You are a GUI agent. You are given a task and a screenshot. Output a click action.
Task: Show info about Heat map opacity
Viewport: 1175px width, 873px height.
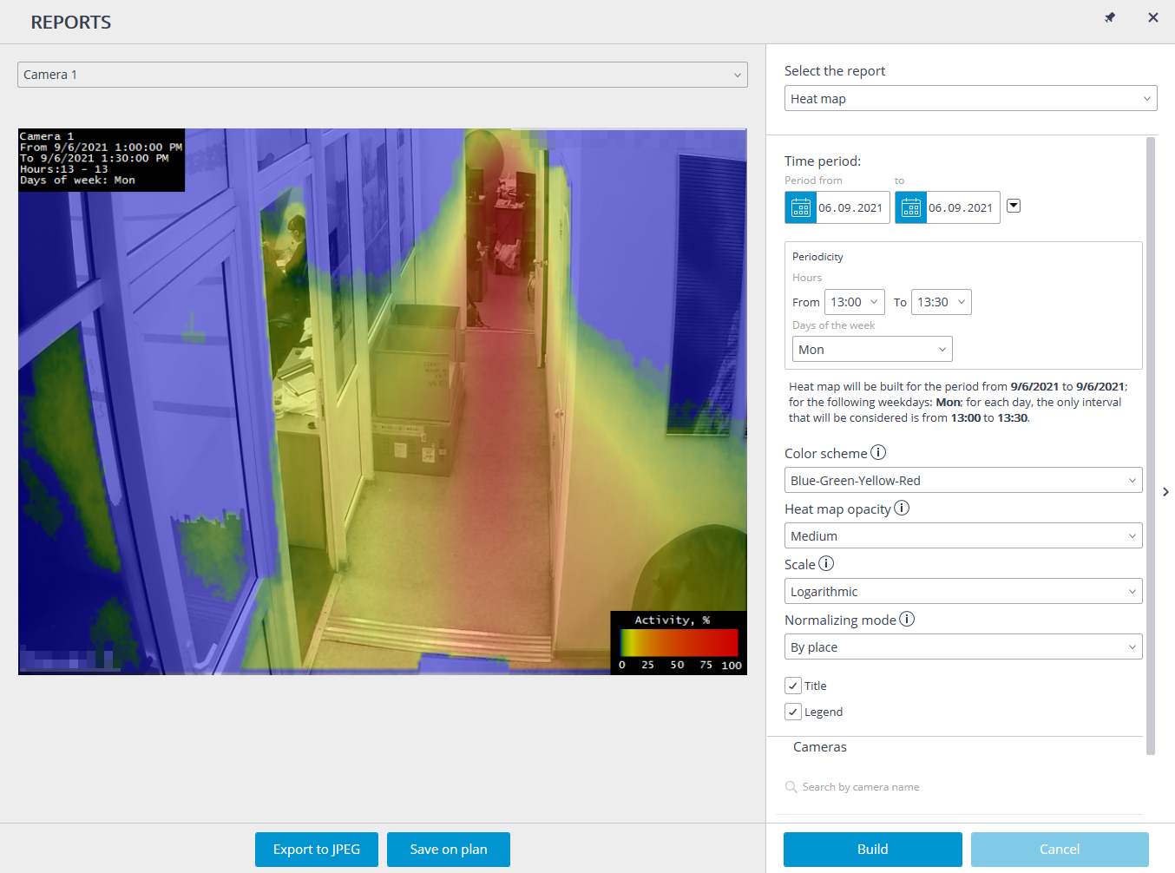point(902,508)
